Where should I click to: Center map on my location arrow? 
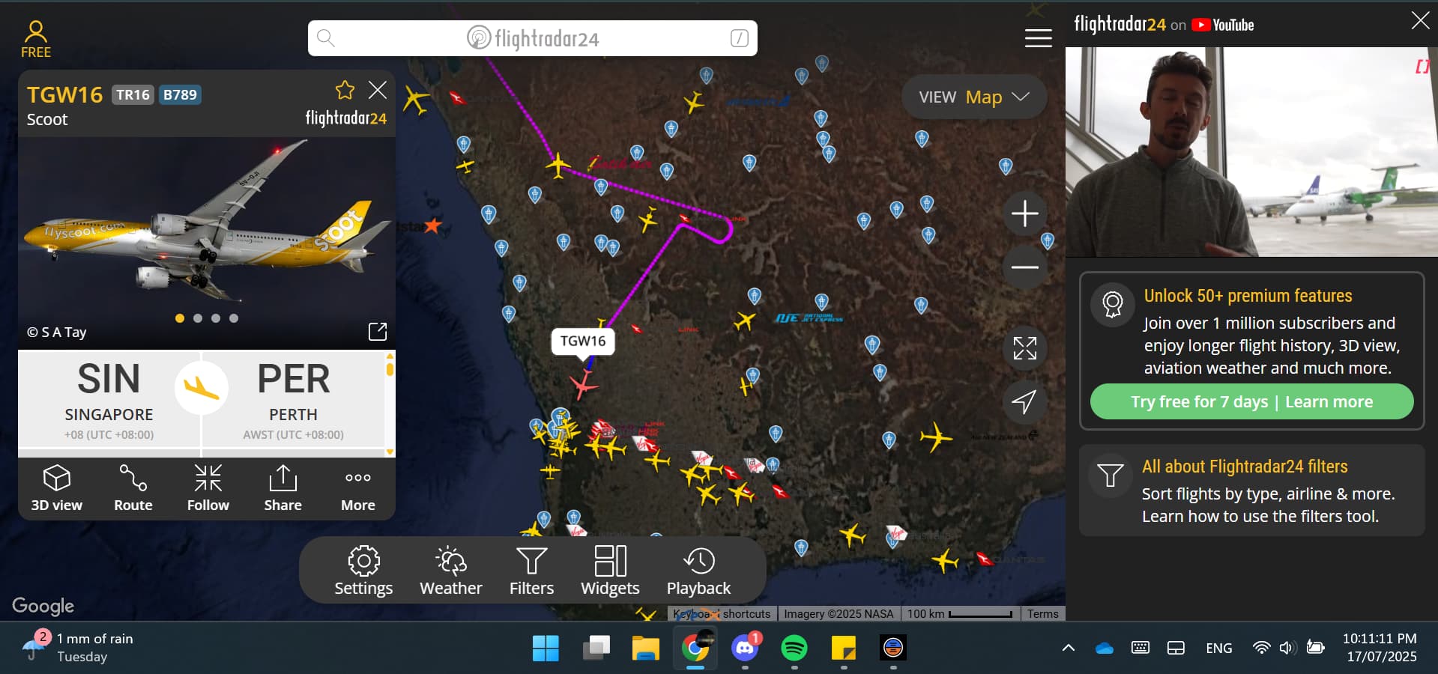coord(1024,401)
